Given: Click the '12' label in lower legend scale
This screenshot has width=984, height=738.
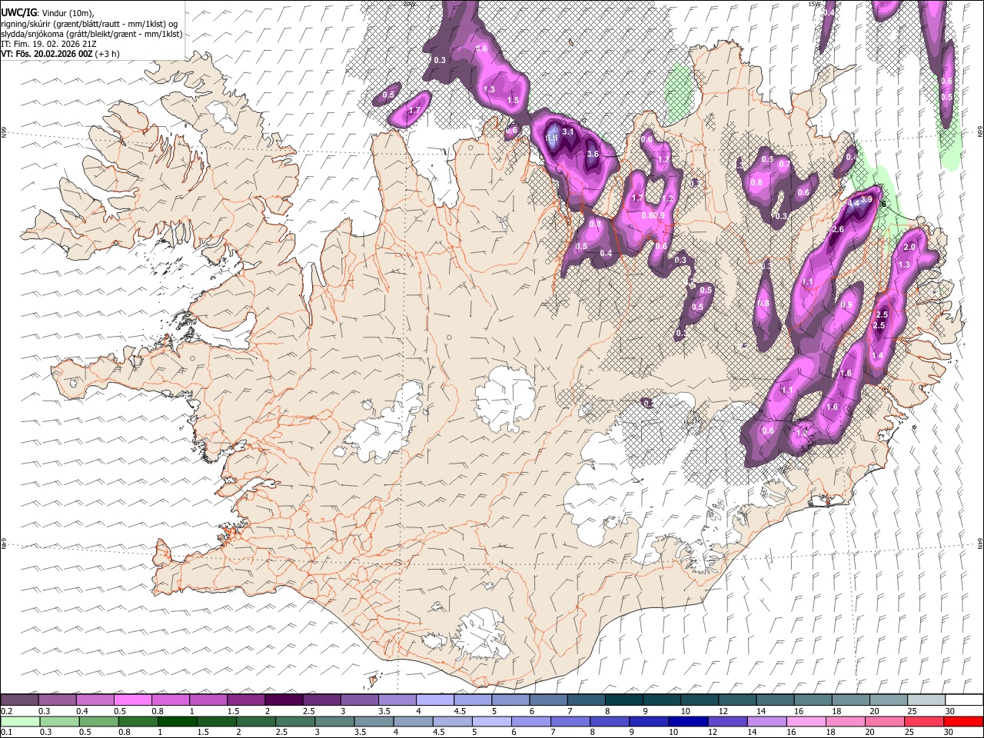Looking at the screenshot, I should 713,732.
